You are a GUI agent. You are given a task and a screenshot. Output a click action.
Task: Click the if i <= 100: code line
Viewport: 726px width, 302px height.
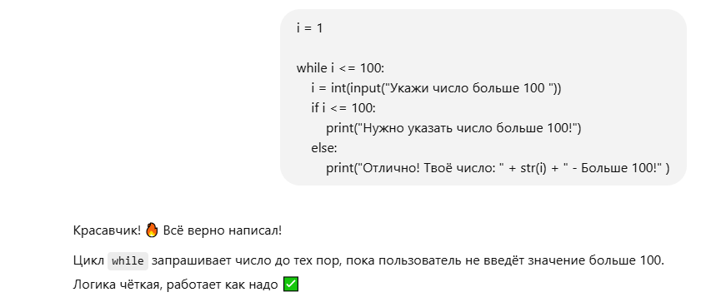pos(343,108)
